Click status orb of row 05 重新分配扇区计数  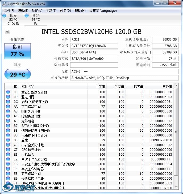[x=8, y=92]
